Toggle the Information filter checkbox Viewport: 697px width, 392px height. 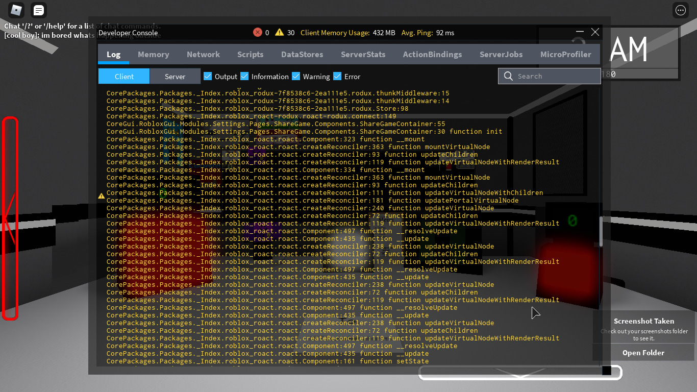(x=244, y=76)
